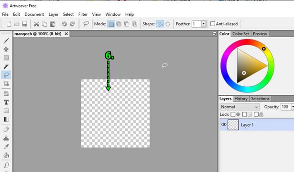Open the Feather value dropdown
The image size is (294, 172).
(204, 24)
